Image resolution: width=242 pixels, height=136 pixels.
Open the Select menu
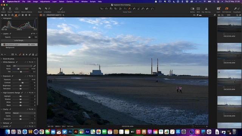[62, 2]
